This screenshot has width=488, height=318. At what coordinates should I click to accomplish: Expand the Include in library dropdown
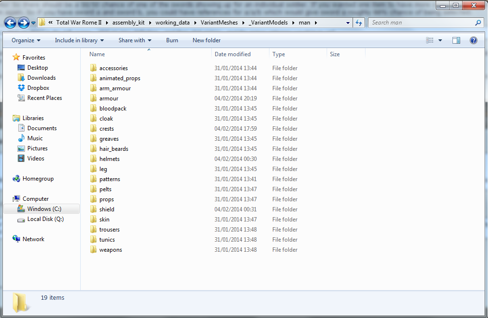point(79,40)
